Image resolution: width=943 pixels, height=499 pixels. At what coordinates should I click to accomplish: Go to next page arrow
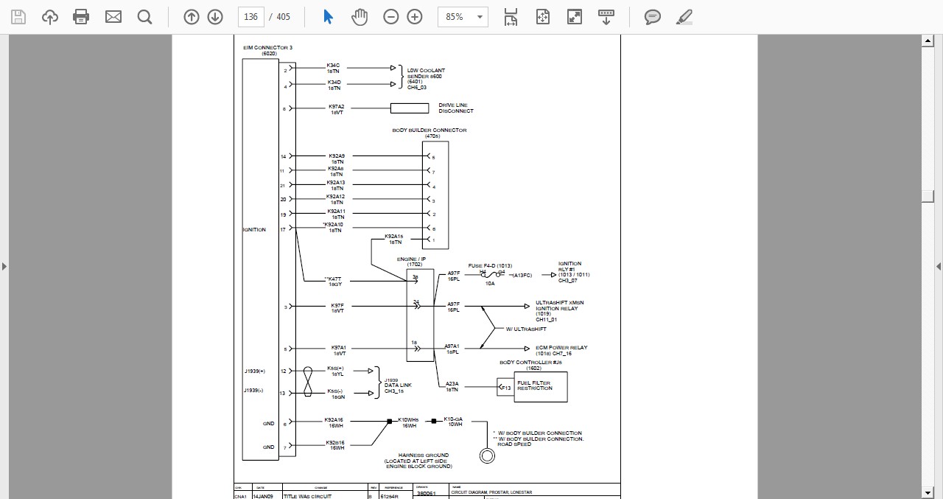point(215,17)
